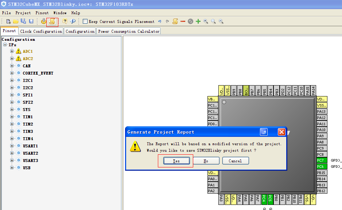Select the TIM2 tree label
This screenshot has width=342, height=210.
click(28, 124)
